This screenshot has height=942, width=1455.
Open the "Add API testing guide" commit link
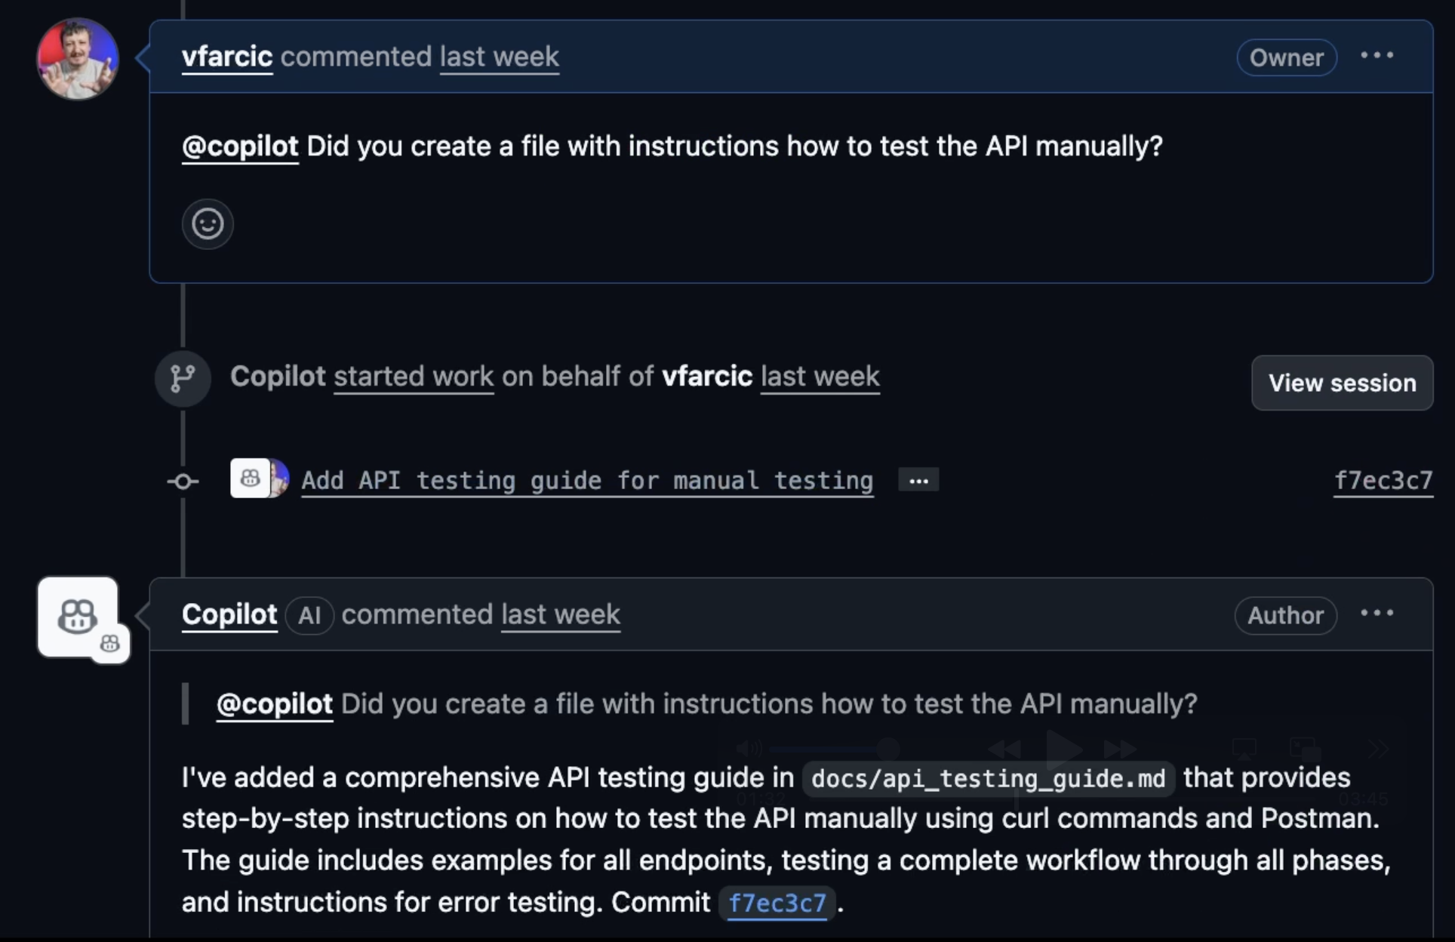[587, 480]
